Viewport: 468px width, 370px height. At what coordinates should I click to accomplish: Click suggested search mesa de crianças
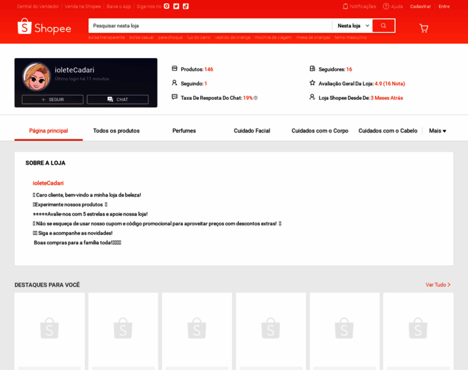[313, 38]
